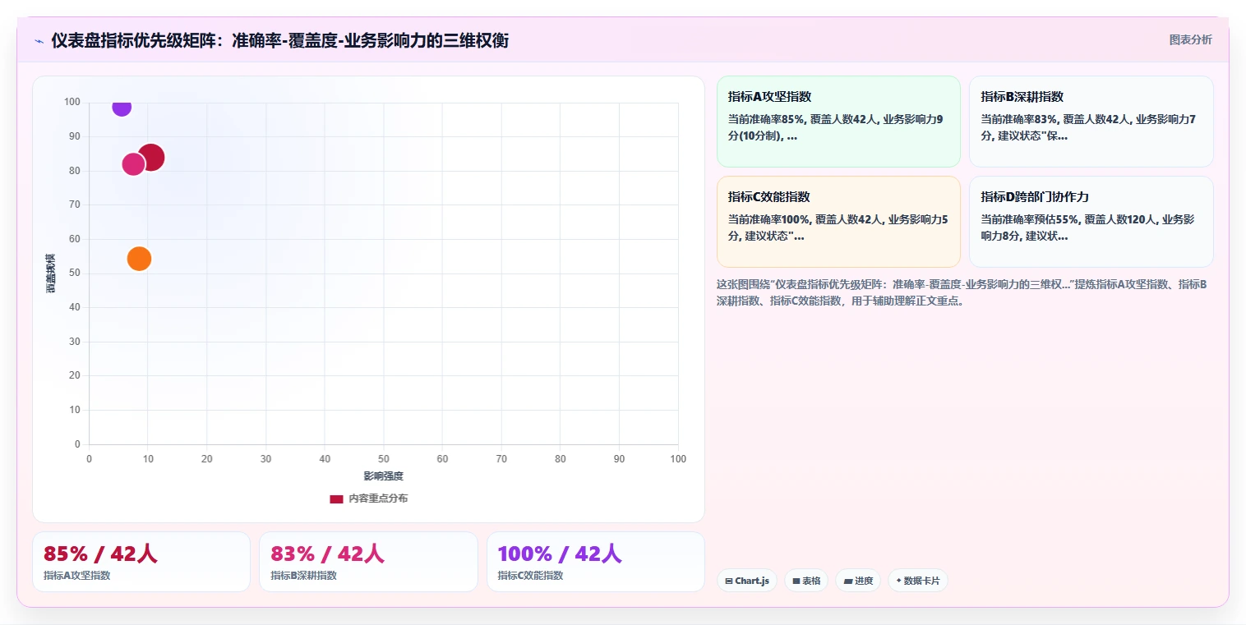This screenshot has height=625, width=1246.
Task: Click the 83% / 42人 stat value
Action: (327, 554)
